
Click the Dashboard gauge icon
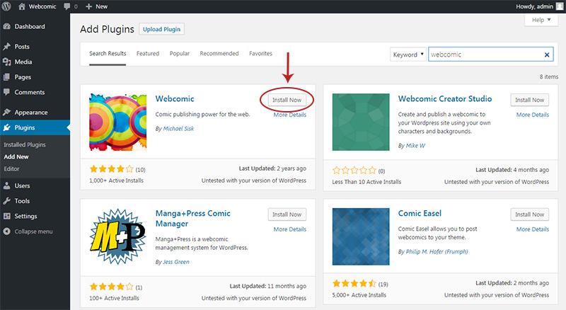click(6, 26)
